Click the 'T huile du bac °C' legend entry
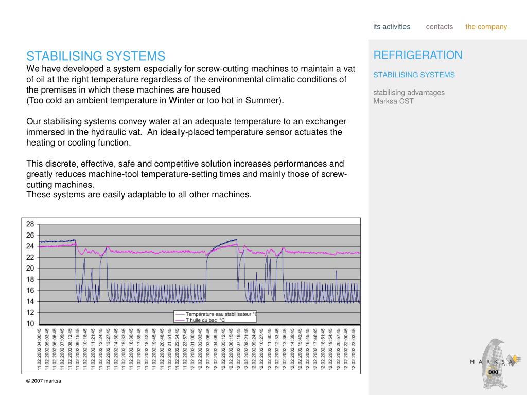 pos(200,320)
